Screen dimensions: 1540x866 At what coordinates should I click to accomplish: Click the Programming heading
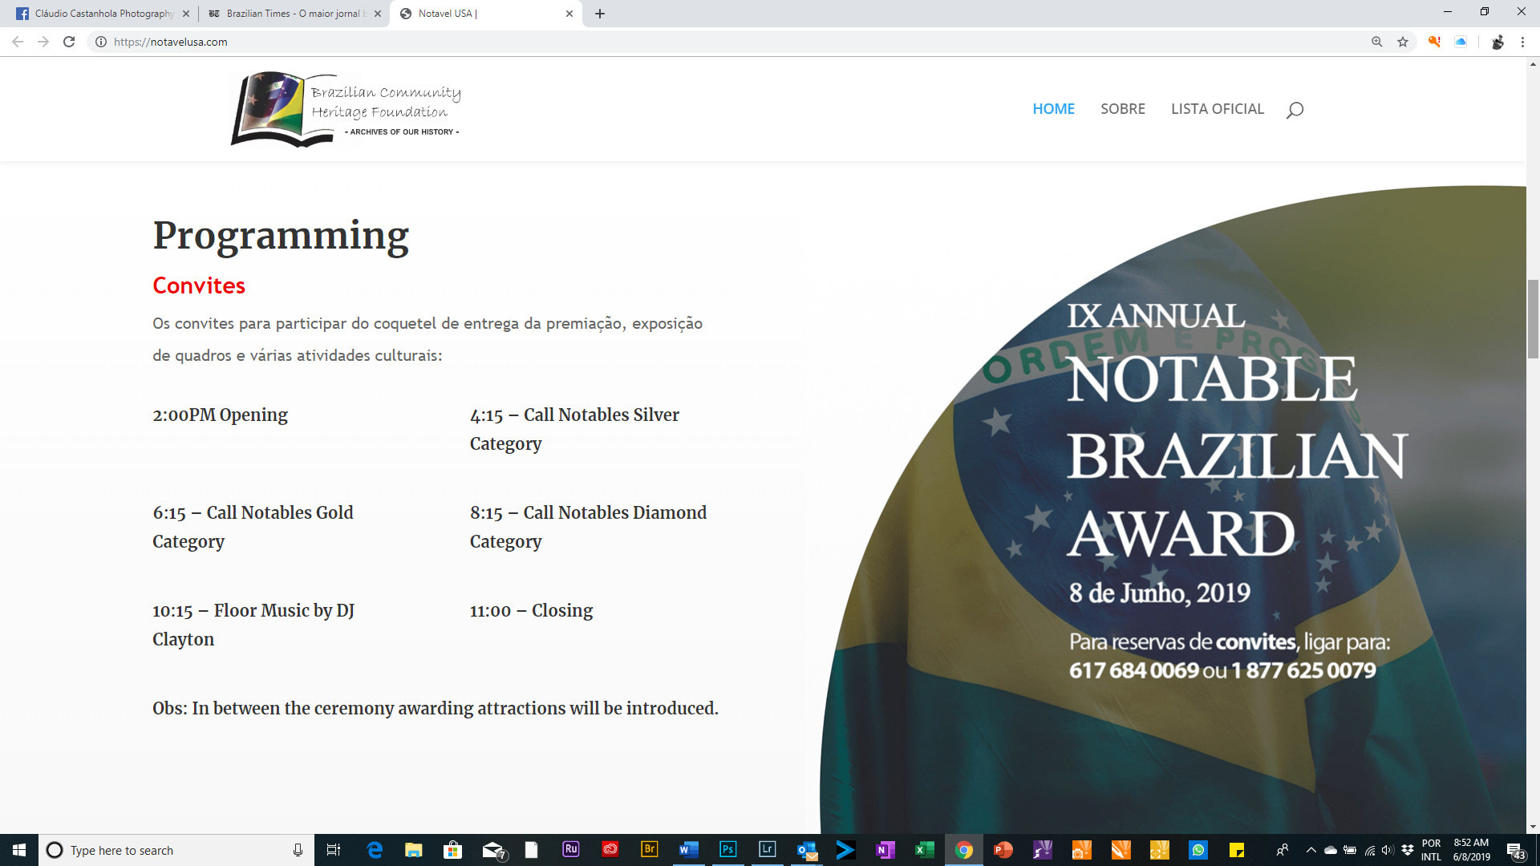click(x=281, y=236)
